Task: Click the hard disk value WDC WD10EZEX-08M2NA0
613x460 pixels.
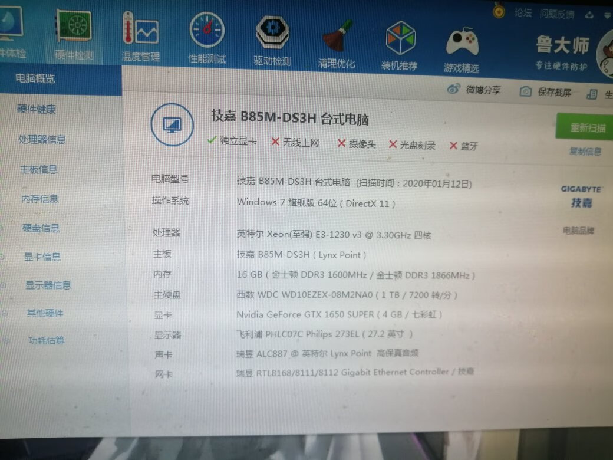Action: click(347, 294)
